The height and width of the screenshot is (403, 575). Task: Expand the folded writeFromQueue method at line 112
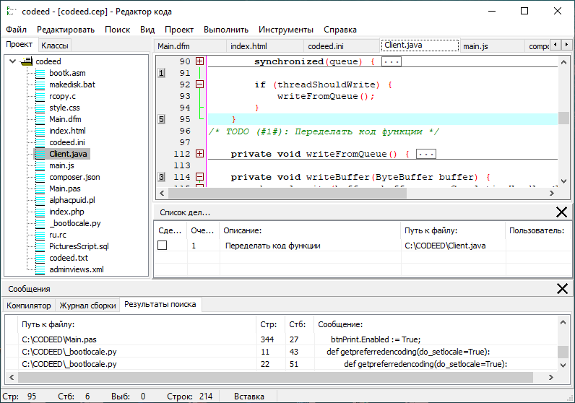[x=200, y=154]
